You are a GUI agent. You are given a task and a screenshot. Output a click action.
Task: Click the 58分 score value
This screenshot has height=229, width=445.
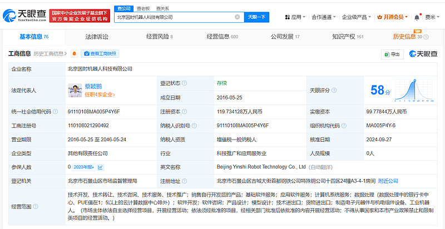coord(380,91)
